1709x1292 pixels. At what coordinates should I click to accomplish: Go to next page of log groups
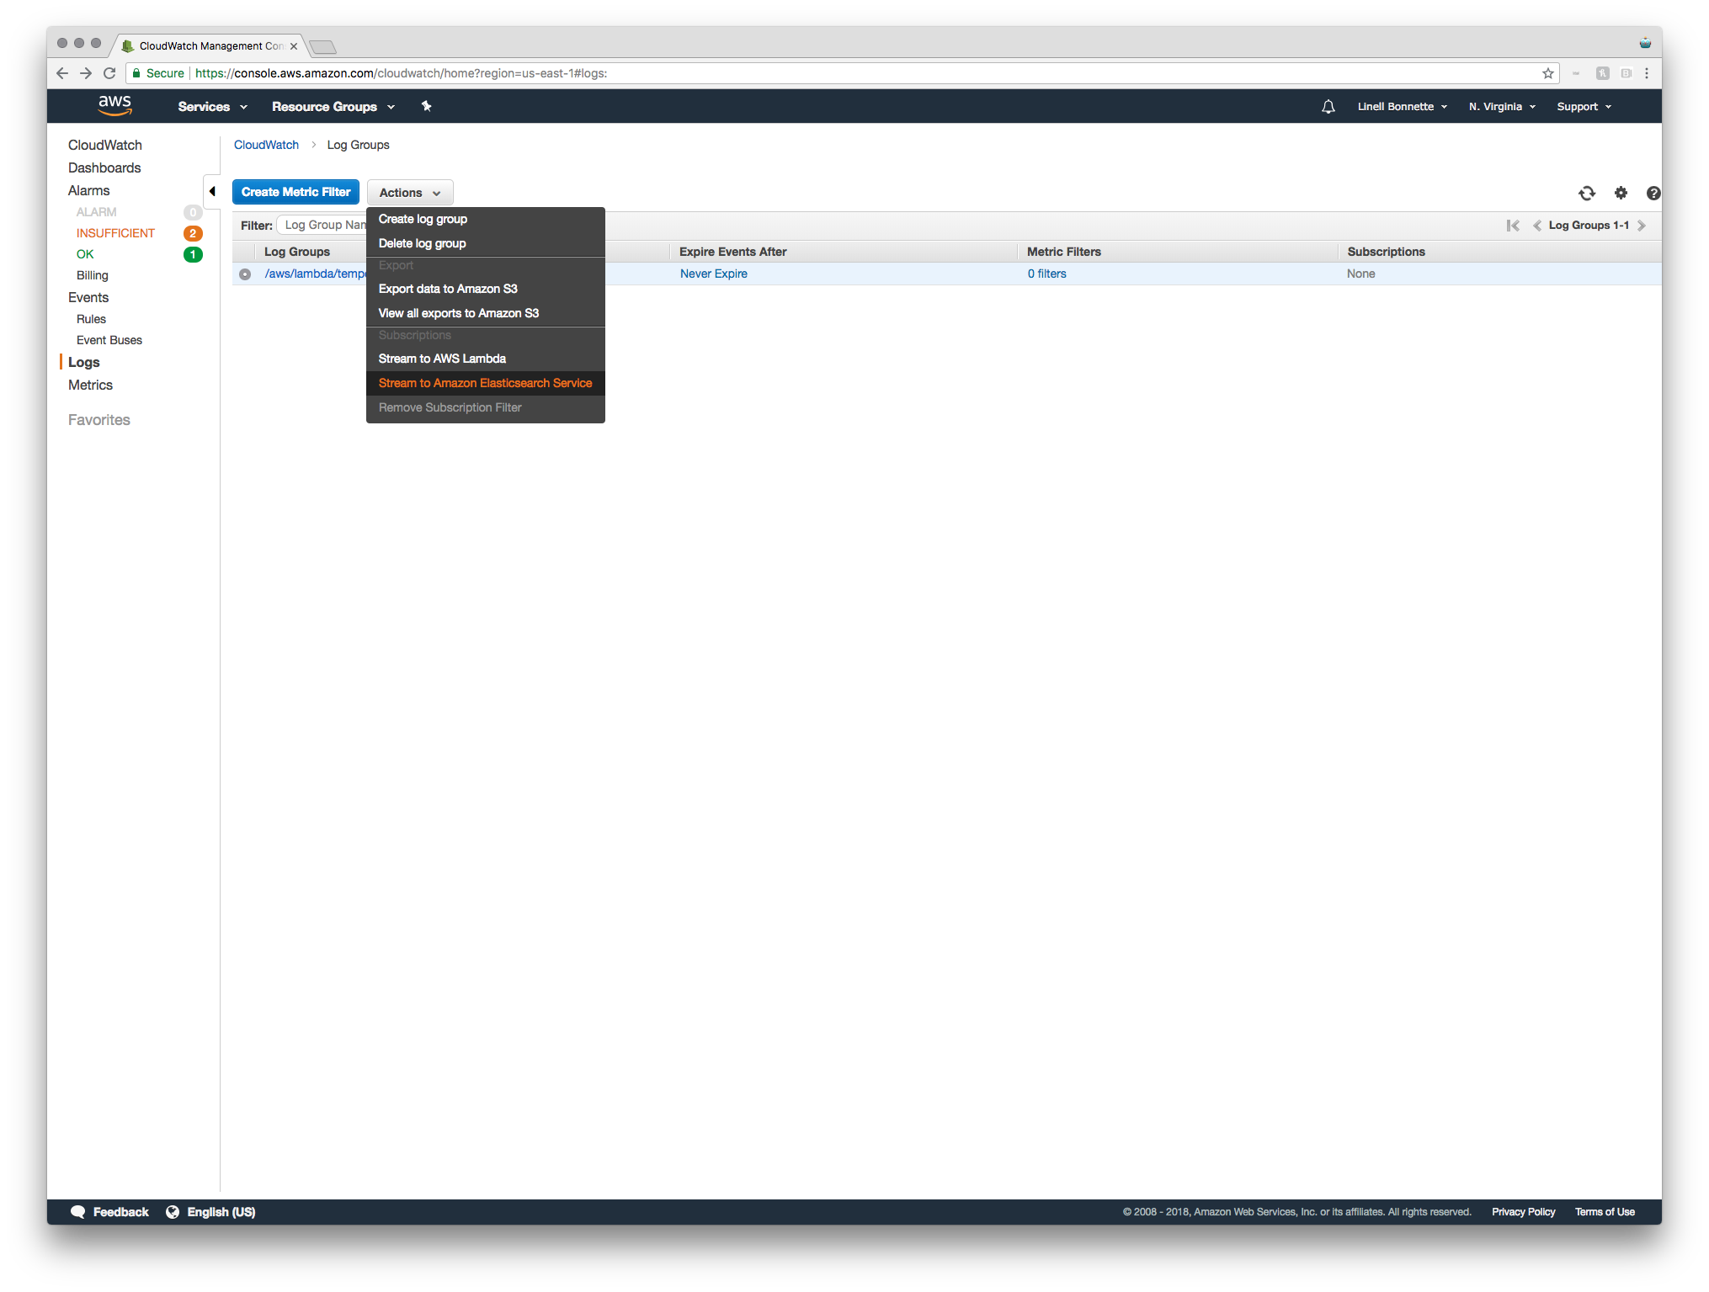pyautogui.click(x=1642, y=226)
